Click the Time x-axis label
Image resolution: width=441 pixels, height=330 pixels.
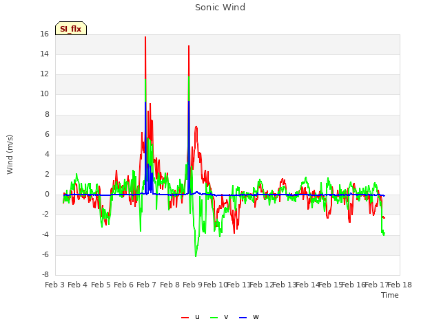click(x=390, y=295)
